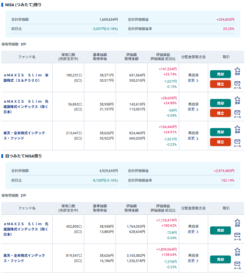Click メール icon for 楽天・全米株式 in NISA (つみたて)

pyautogui.click(x=237, y=143)
